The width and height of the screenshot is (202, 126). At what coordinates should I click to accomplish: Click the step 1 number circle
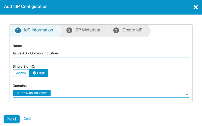tap(18, 30)
